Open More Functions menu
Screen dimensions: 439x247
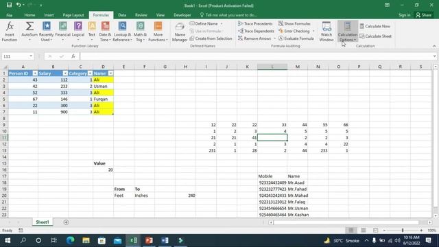tap(158, 32)
